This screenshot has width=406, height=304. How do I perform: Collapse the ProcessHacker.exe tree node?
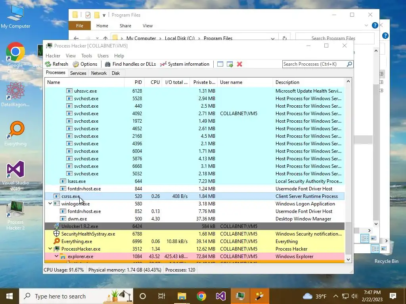tap(50, 249)
